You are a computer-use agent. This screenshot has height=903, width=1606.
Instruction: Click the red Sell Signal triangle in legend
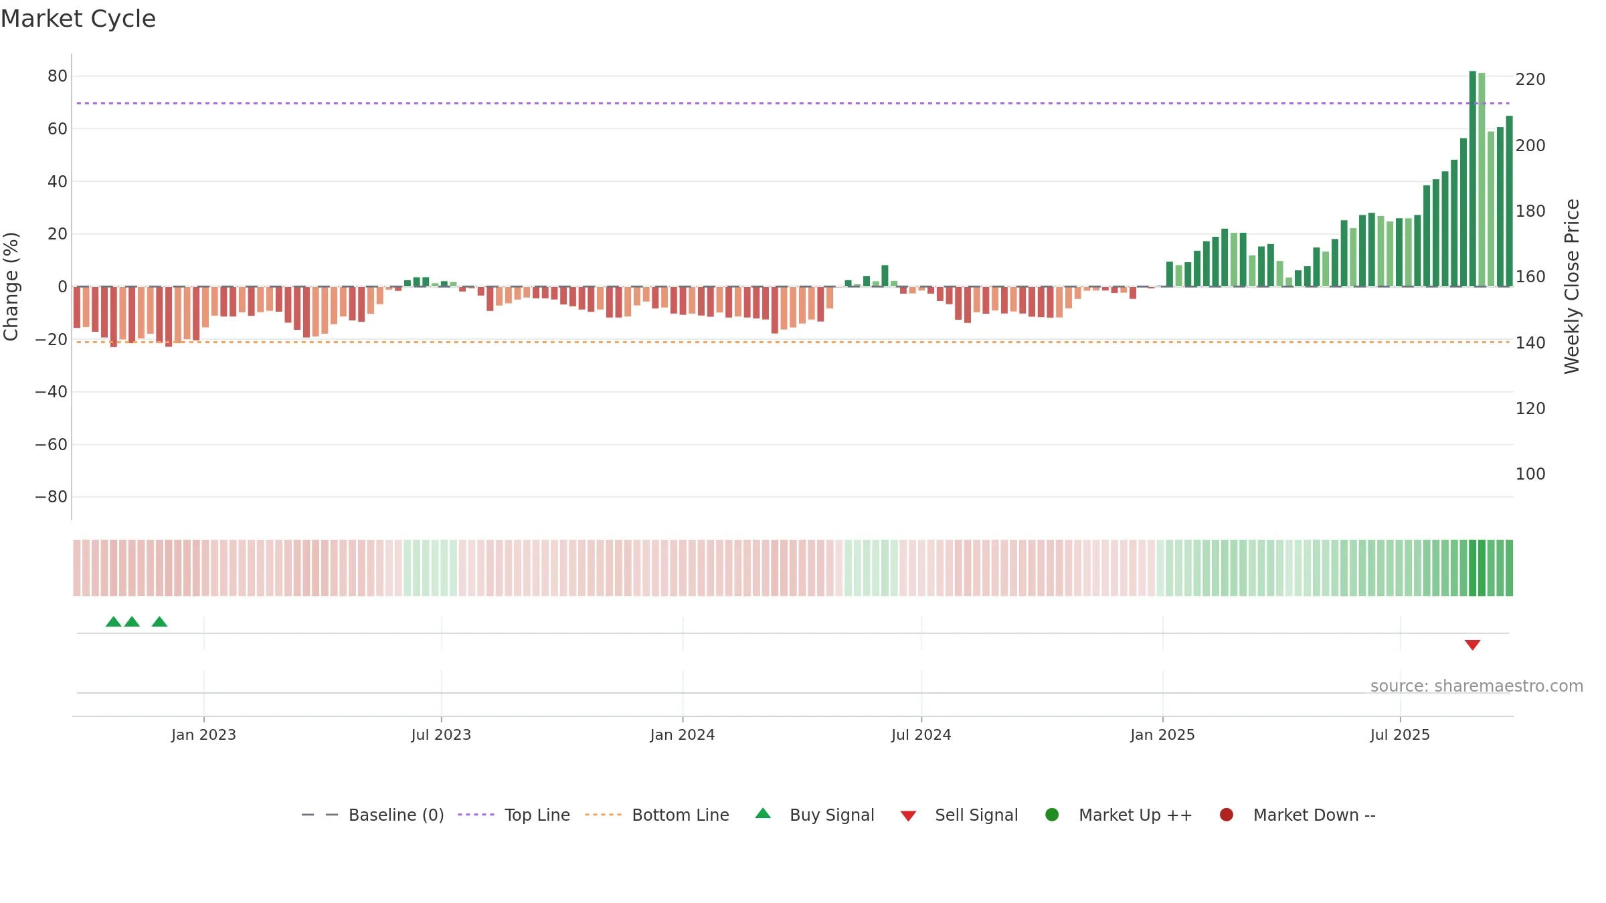[x=908, y=816]
